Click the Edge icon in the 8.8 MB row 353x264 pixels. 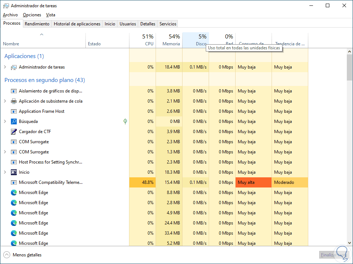point(14,193)
